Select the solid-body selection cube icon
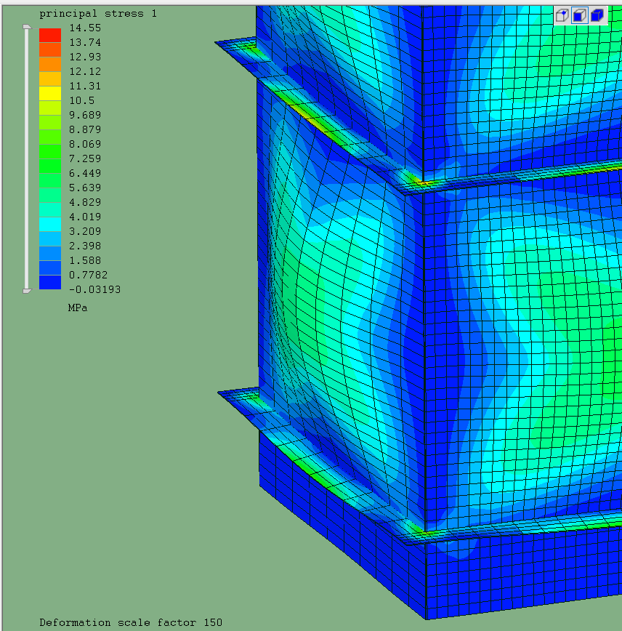 (x=597, y=15)
